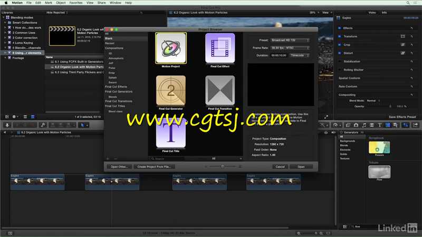The height and width of the screenshot is (237, 422).
Task: Open the viewer View dropdown
Action: [x=327, y=13]
